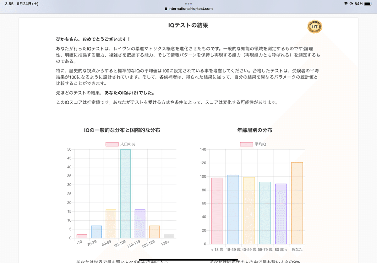Tap the Safari three-dot multitasking menu
This screenshot has width=377, height=263.
pos(188,4)
